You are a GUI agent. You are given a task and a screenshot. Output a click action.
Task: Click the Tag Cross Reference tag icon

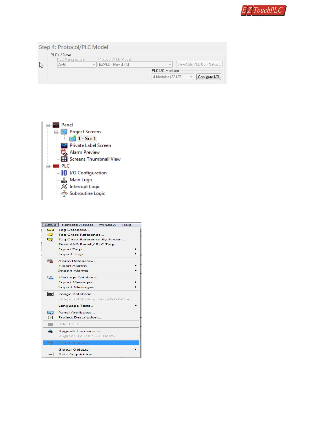coord(50,235)
